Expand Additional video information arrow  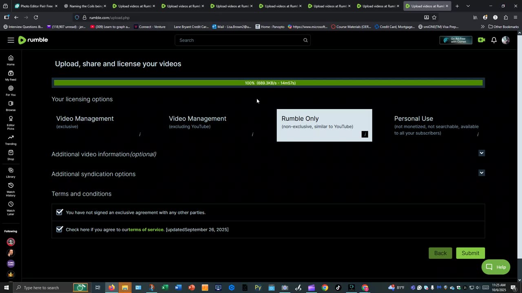[x=482, y=153]
